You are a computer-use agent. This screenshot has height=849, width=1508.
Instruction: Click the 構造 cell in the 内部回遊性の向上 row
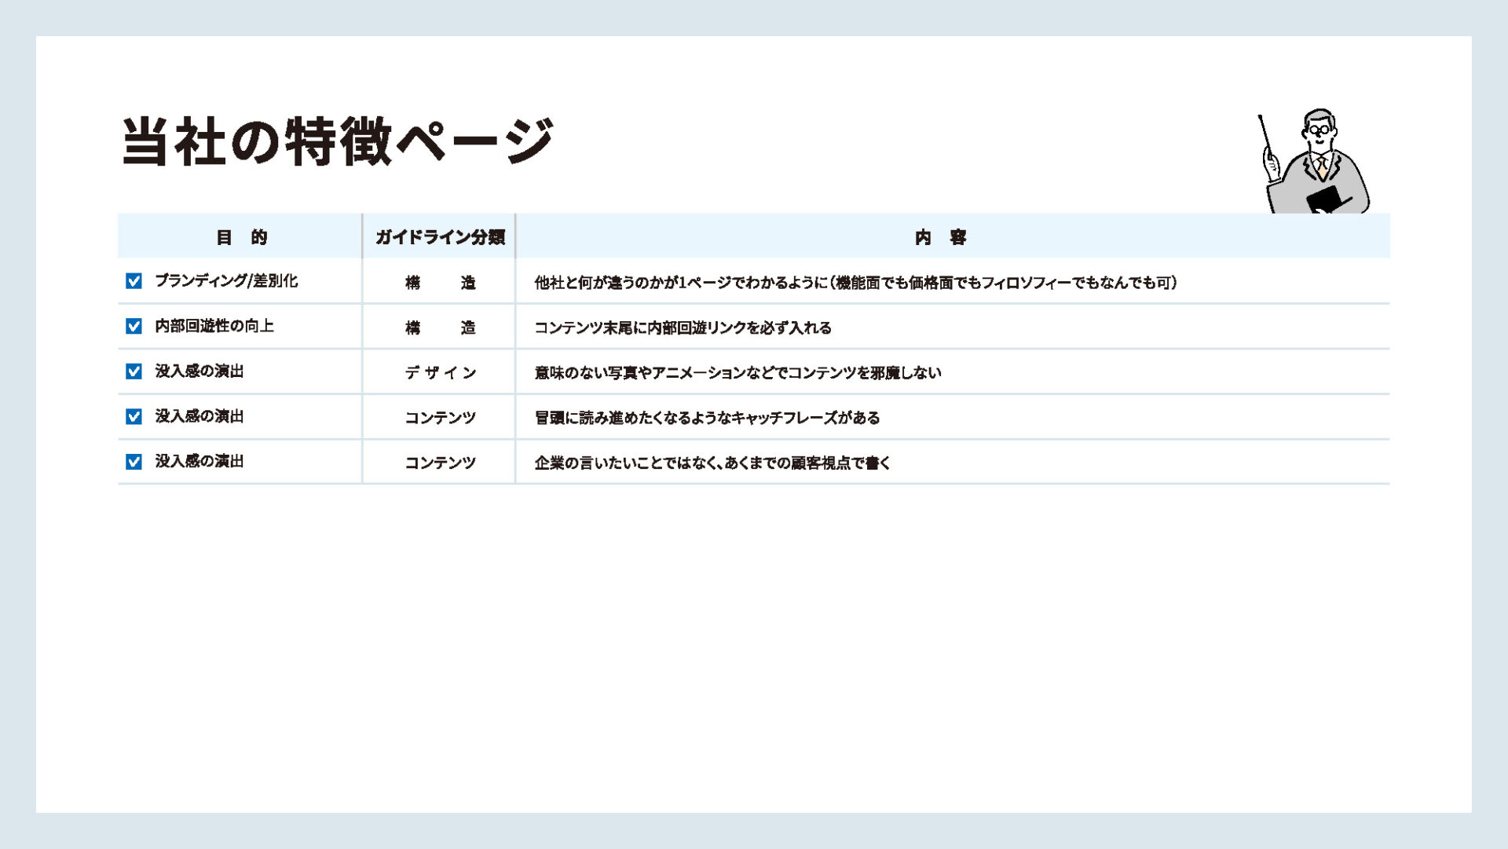(x=440, y=328)
